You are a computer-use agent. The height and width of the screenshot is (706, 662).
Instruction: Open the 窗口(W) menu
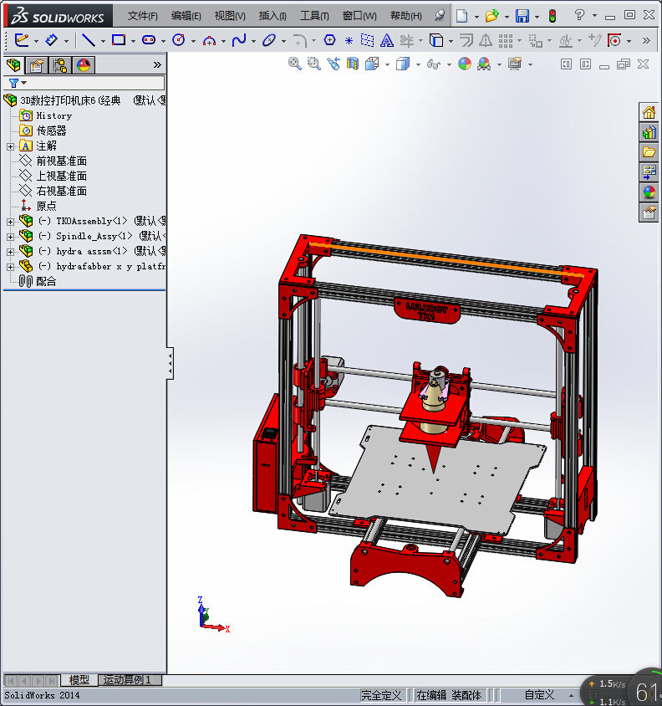(359, 16)
